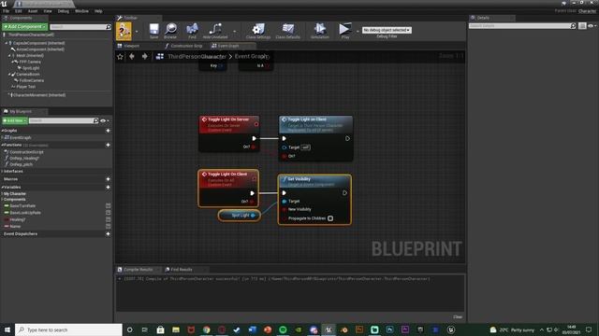The height and width of the screenshot is (336, 599).
Task: Click the graph back navigation arrow
Action: [132, 56]
